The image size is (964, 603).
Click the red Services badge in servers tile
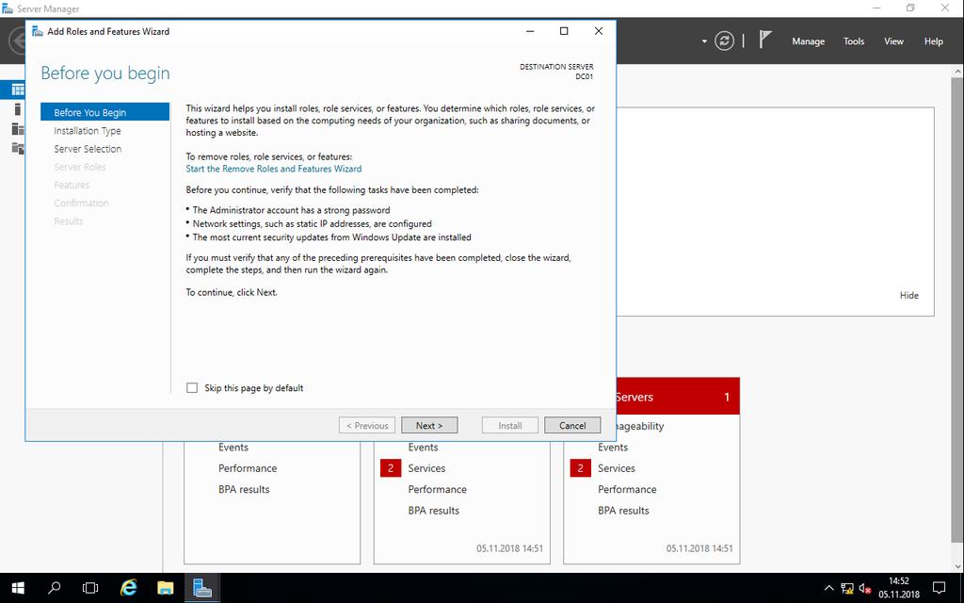580,468
